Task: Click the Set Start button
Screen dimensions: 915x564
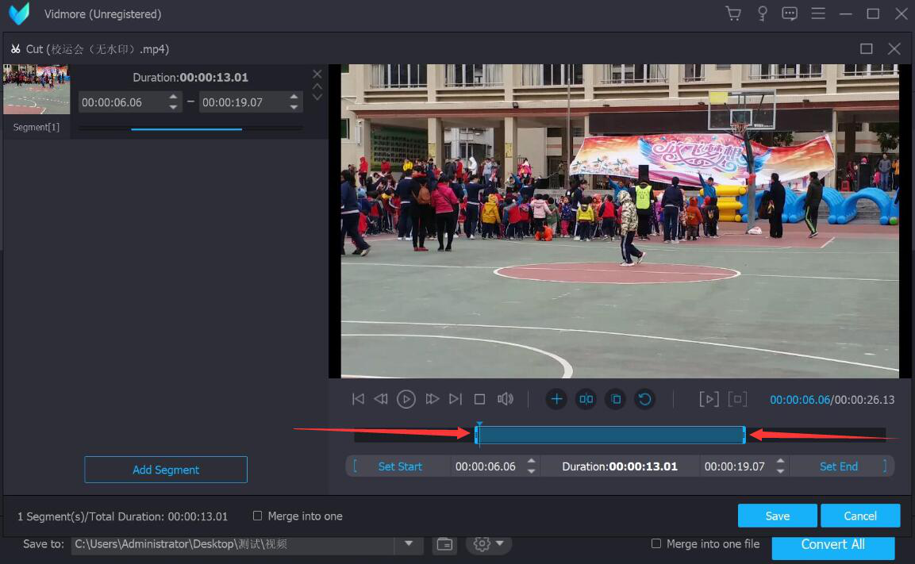Action: 400,466
